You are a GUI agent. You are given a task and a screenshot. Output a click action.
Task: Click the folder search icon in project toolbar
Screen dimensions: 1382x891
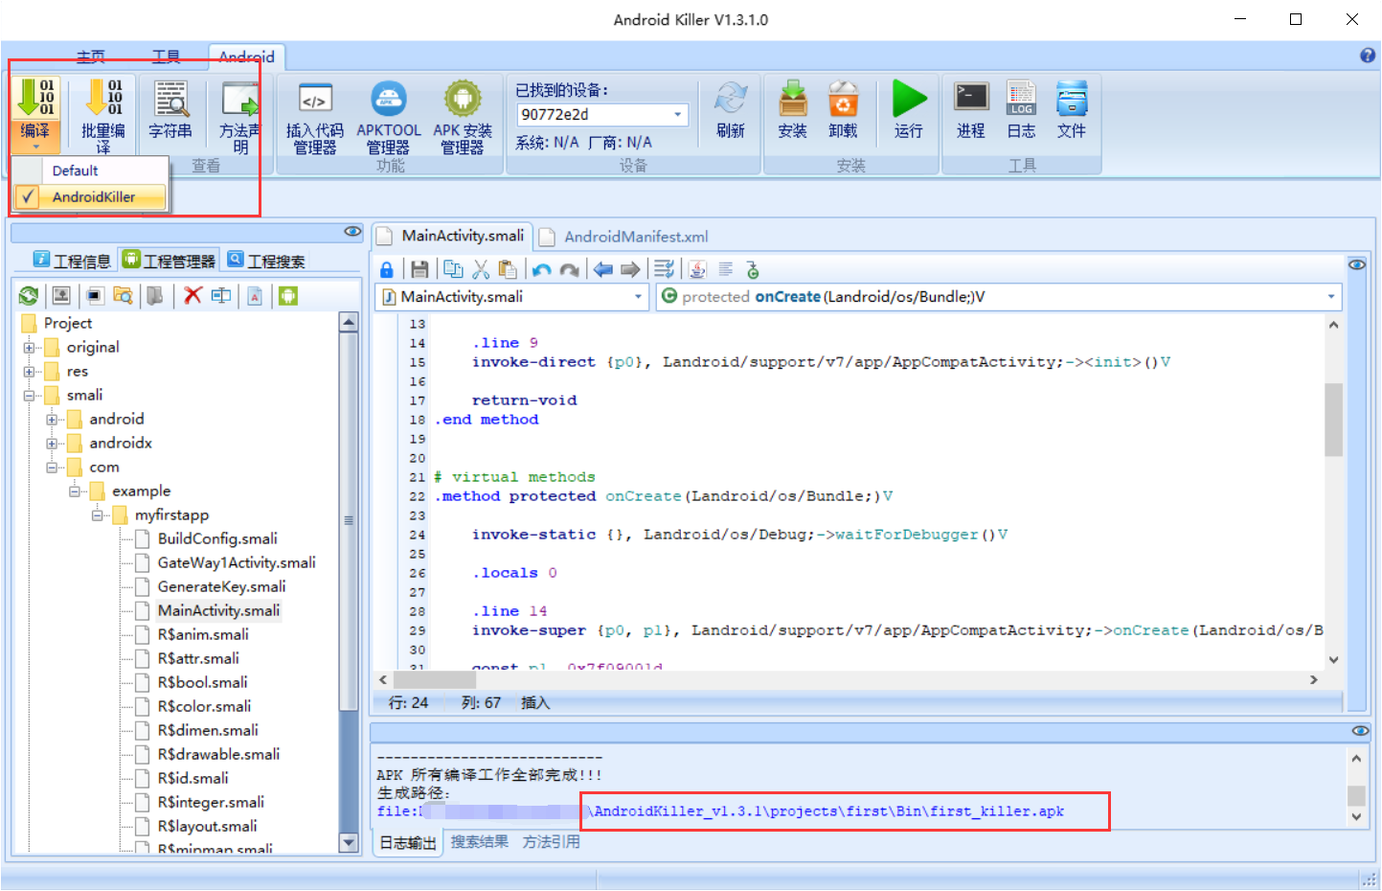click(x=123, y=295)
